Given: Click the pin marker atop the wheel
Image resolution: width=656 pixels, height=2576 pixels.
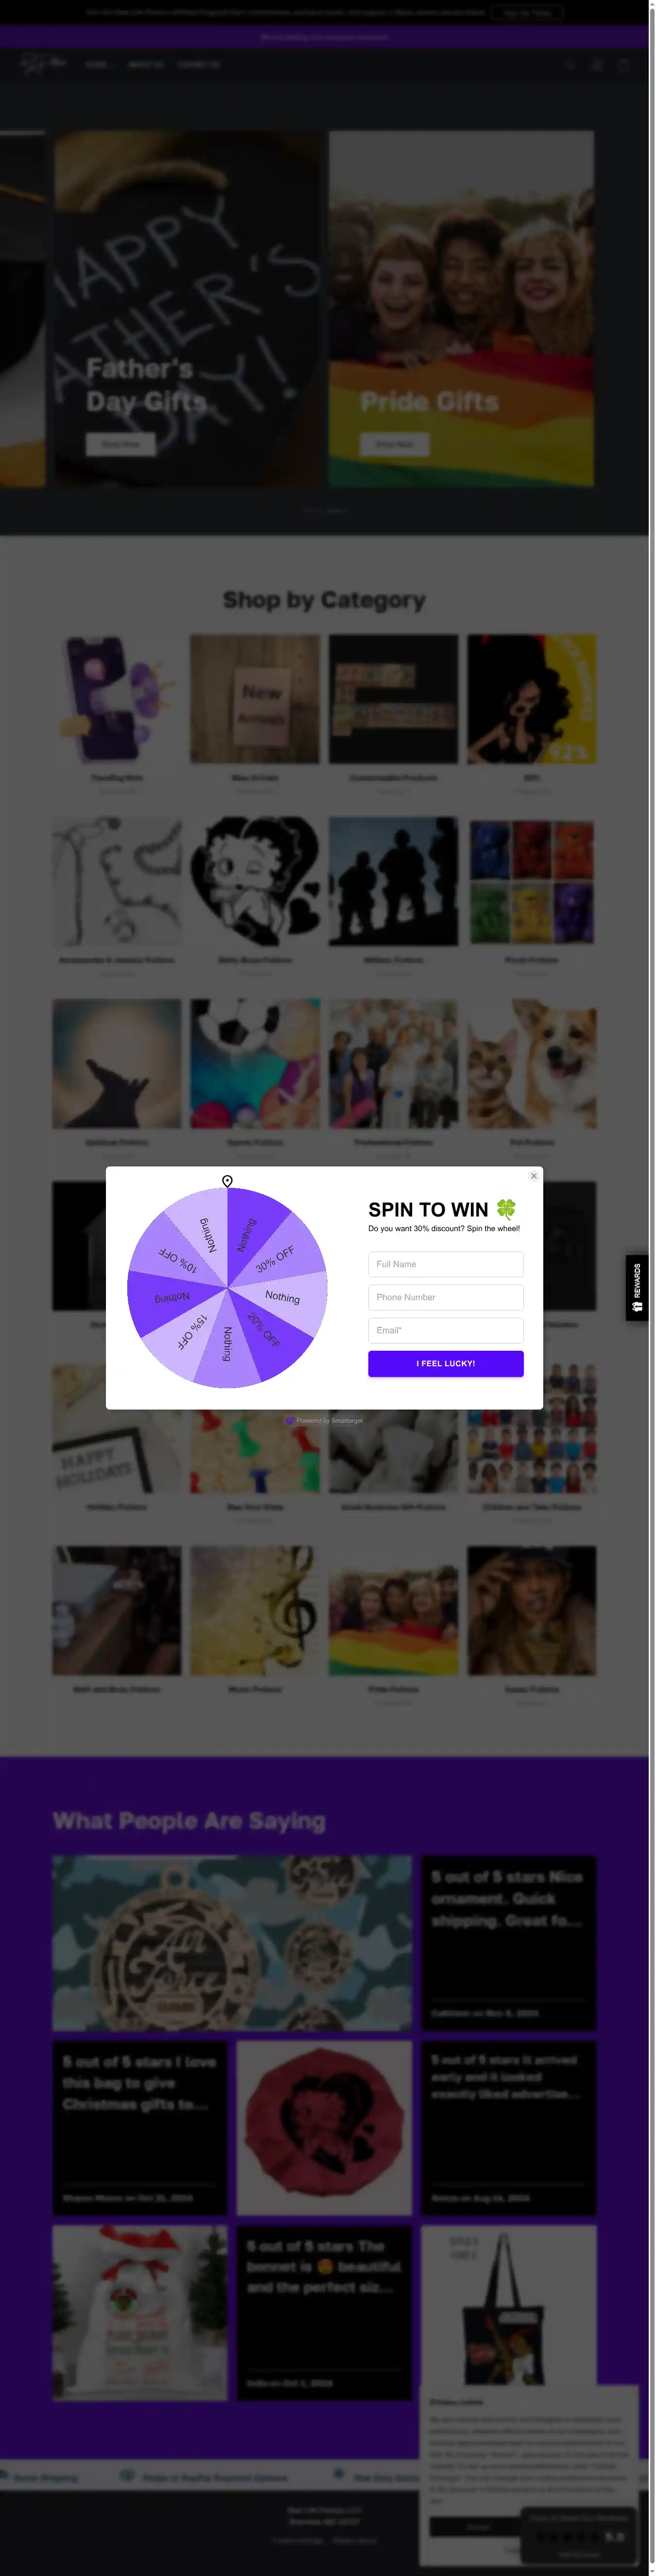Looking at the screenshot, I should point(228,1182).
